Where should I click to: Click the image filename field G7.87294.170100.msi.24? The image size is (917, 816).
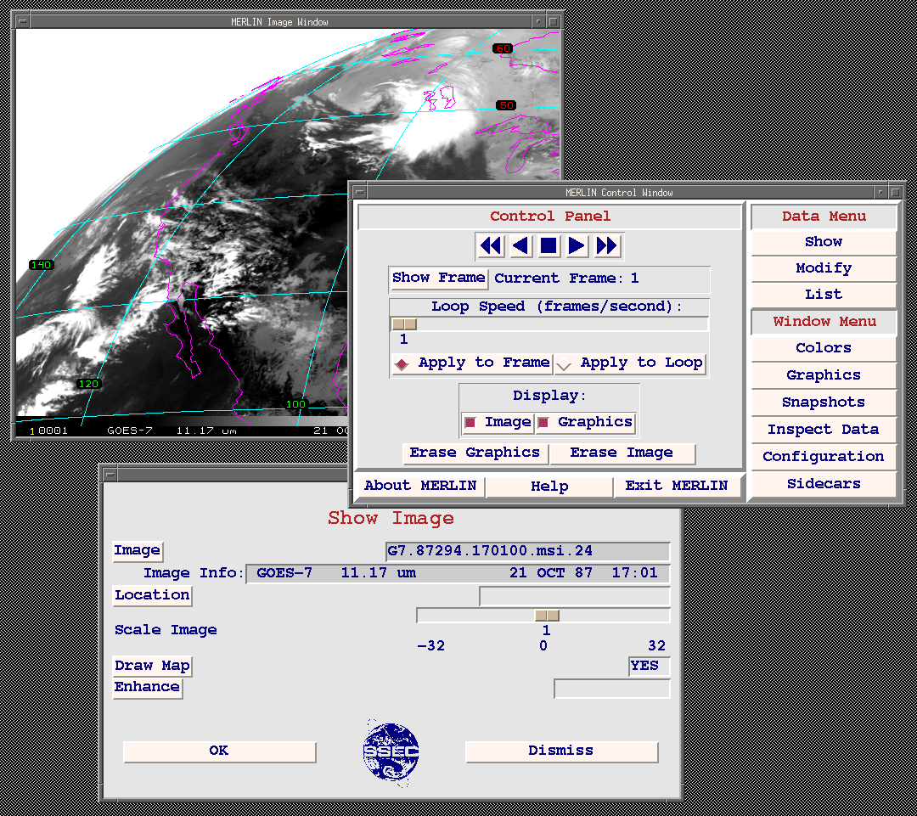click(527, 551)
